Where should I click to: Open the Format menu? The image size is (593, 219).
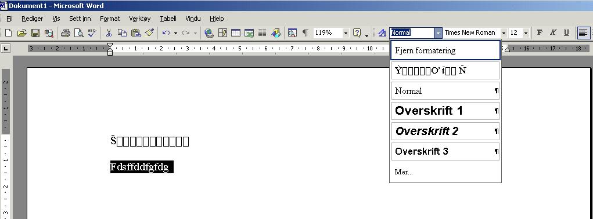tap(110, 19)
